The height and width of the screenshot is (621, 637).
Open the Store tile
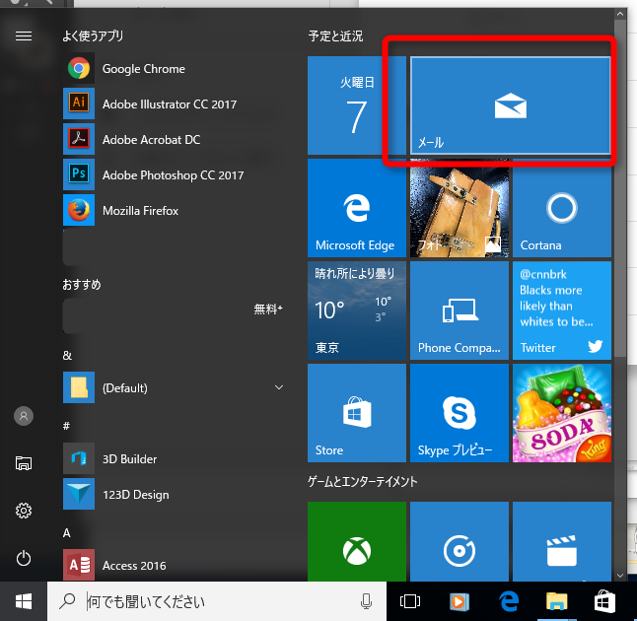tap(357, 413)
